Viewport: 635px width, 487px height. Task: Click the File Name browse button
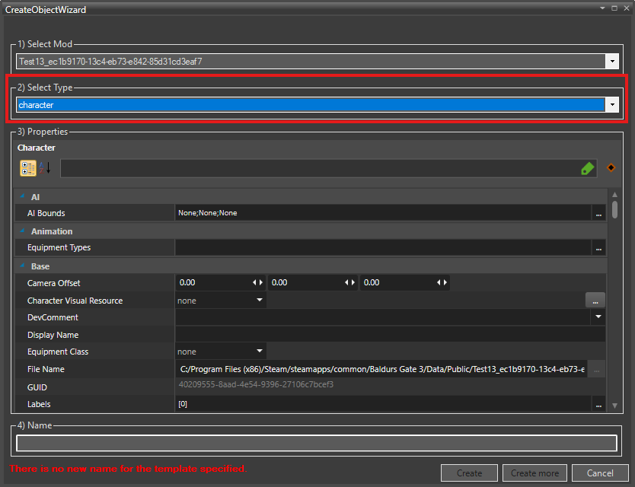click(596, 369)
